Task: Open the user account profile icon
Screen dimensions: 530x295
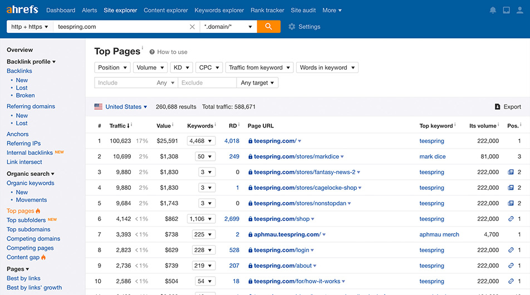Action: 520,10
